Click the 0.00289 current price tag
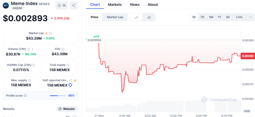This screenshot has width=255, height=117. click(248, 56)
